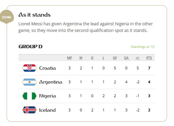This screenshot has height=126, width=174.
Task: Click the L column header abbreviation
Action: [x=104, y=58]
